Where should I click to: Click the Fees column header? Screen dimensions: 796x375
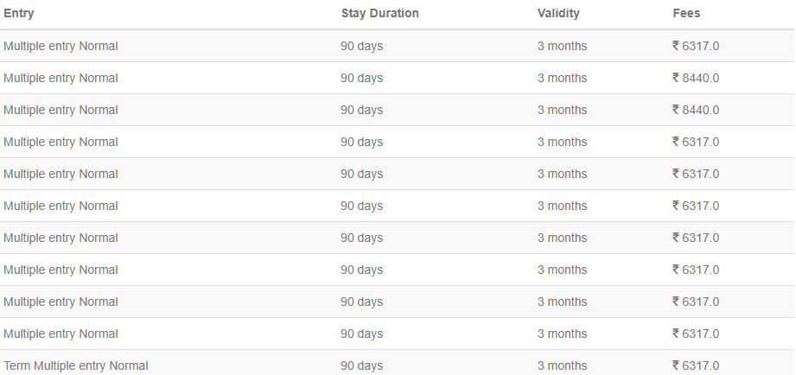(686, 14)
